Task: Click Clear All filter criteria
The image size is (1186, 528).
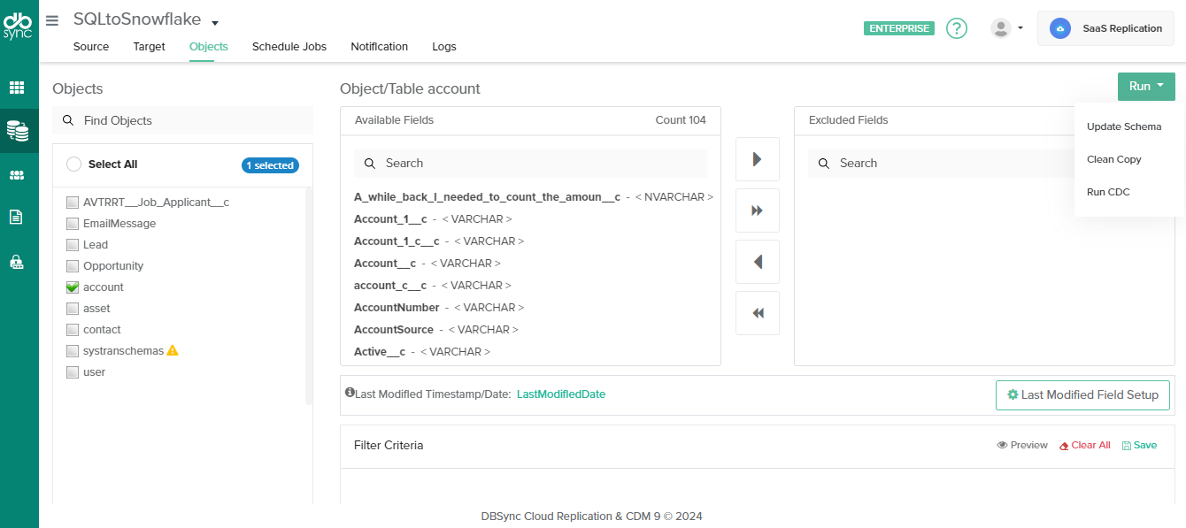Action: pos(1085,445)
